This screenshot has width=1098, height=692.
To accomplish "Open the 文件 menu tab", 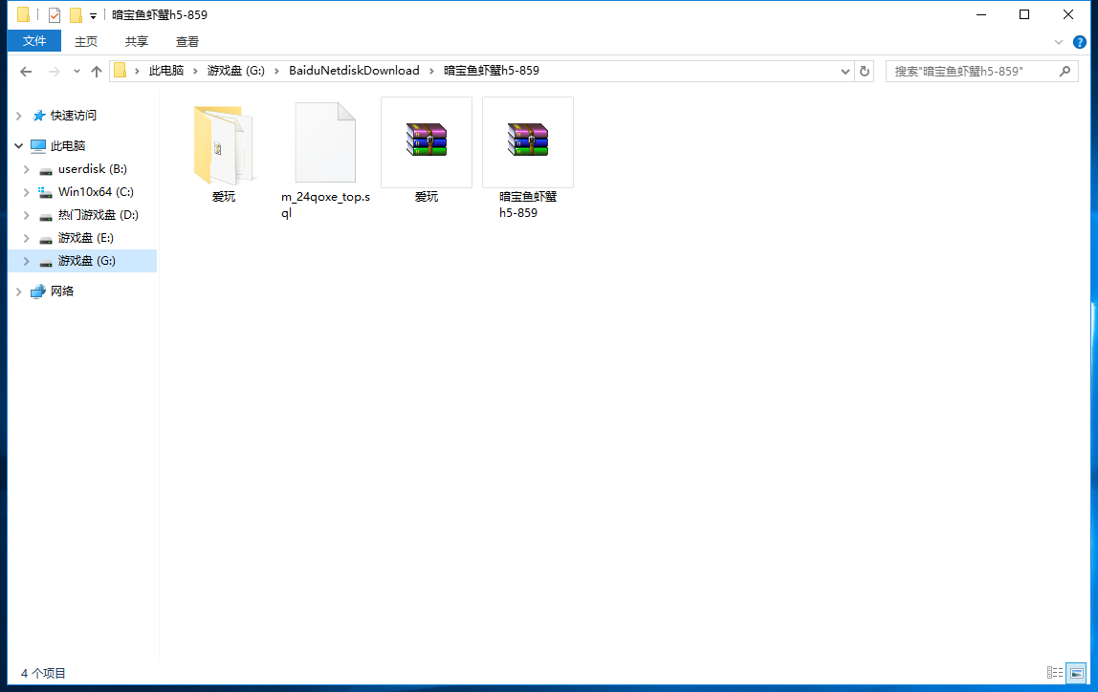I will click(34, 41).
